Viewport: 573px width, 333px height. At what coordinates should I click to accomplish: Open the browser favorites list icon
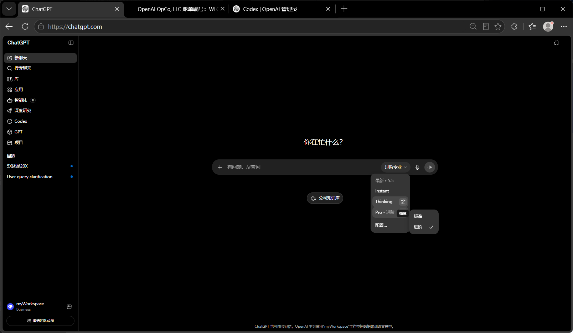pos(532,27)
